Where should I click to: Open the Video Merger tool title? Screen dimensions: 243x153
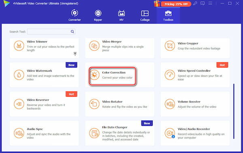tap(112, 42)
